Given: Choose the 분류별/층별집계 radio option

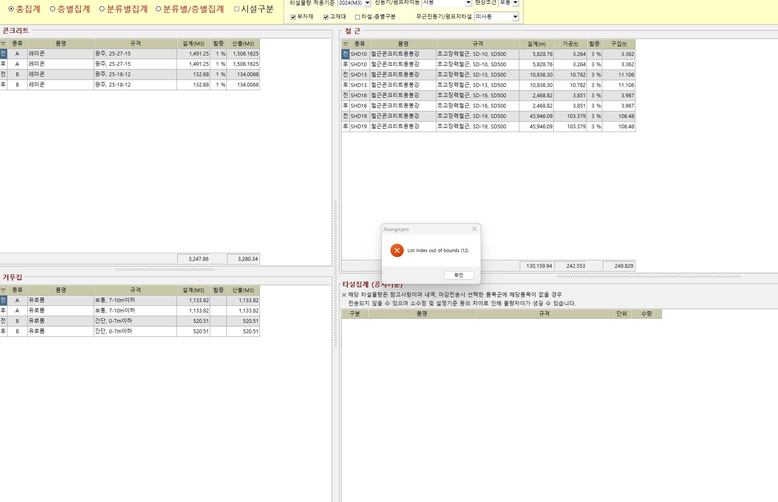Looking at the screenshot, I should pos(158,9).
